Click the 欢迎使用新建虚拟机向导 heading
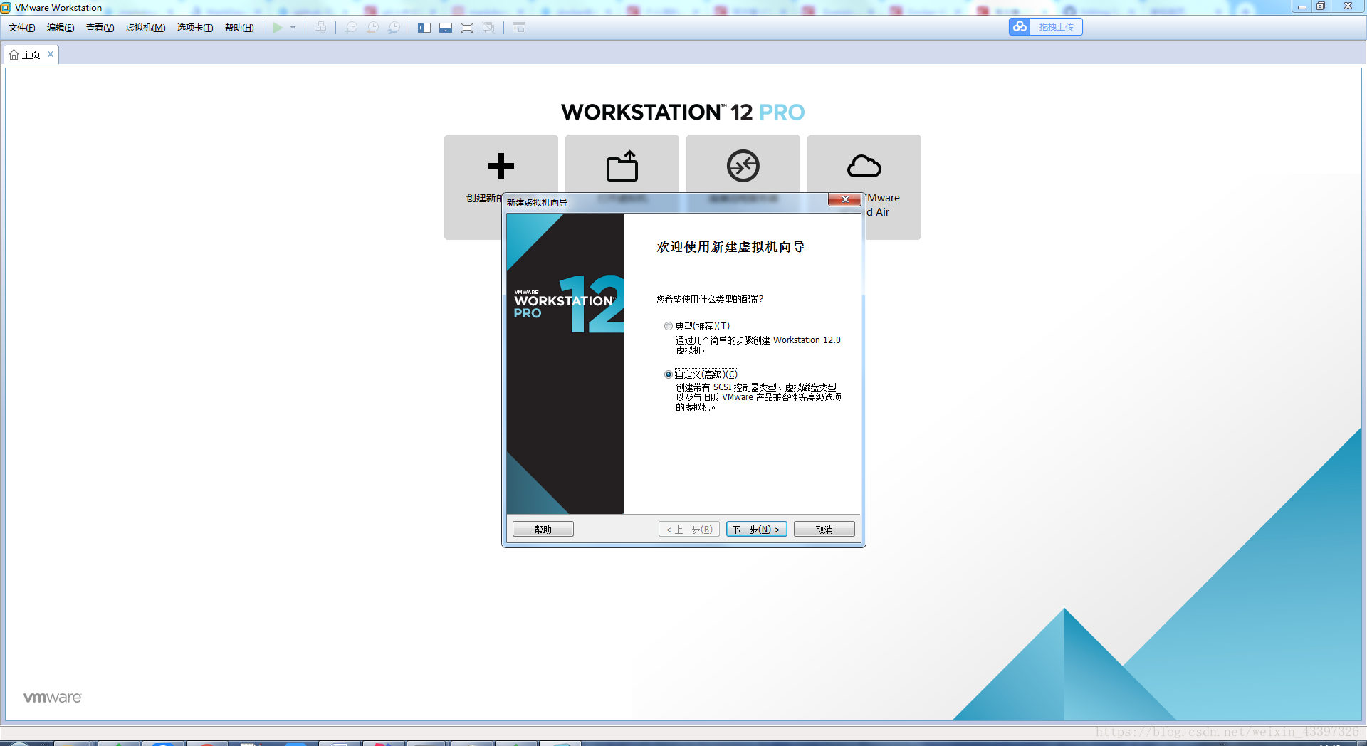Image resolution: width=1367 pixels, height=746 pixels. pyautogui.click(x=730, y=247)
